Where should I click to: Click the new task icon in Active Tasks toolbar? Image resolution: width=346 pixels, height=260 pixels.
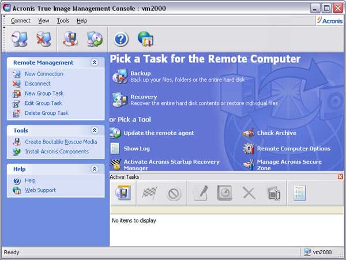123,193
